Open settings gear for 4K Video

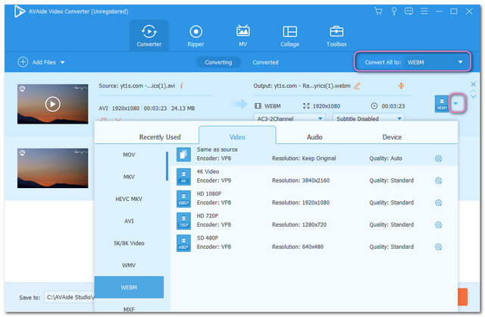(438, 180)
